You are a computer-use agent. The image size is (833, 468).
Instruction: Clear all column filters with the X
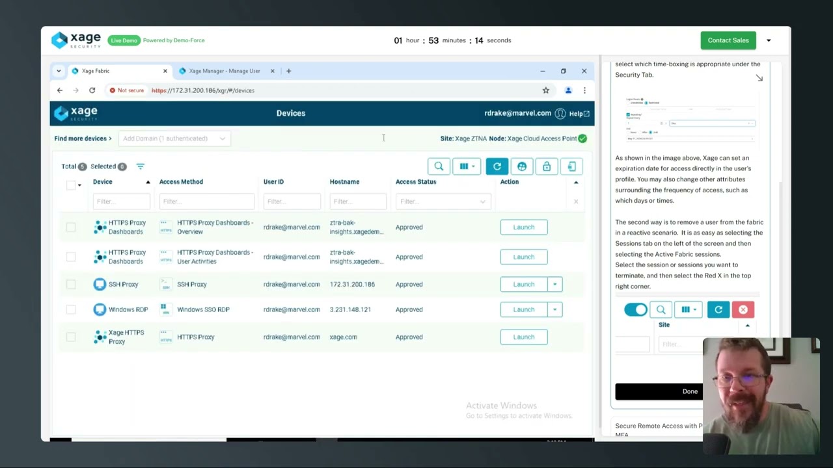(x=576, y=201)
